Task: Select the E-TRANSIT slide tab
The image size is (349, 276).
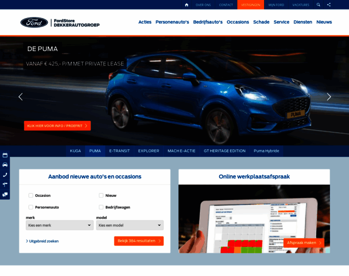Action: click(x=119, y=151)
